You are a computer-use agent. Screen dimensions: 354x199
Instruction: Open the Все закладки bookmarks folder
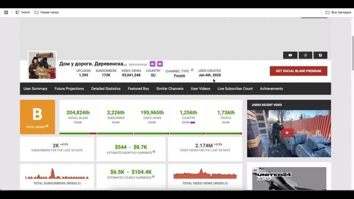pos(338,12)
